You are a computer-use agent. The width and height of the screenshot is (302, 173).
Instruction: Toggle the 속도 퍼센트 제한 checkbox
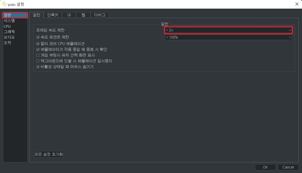tap(38, 37)
